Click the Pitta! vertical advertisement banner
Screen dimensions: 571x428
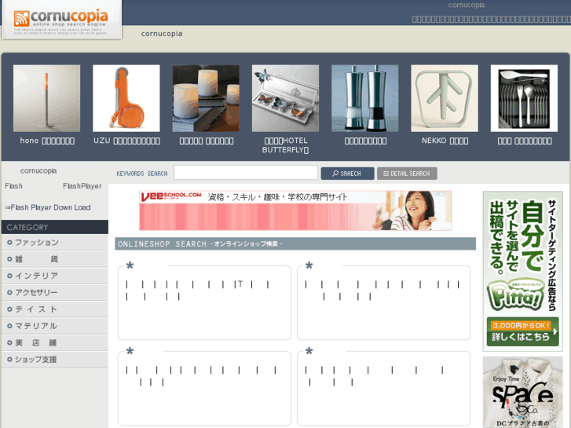pyautogui.click(x=522, y=271)
